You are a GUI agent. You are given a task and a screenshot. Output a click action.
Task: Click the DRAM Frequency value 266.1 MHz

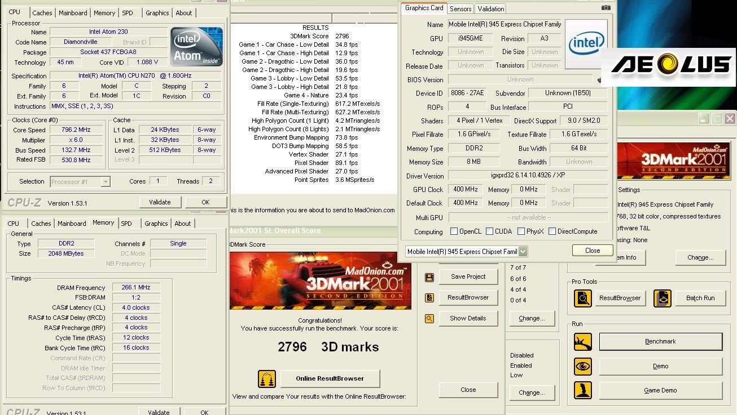click(136, 288)
